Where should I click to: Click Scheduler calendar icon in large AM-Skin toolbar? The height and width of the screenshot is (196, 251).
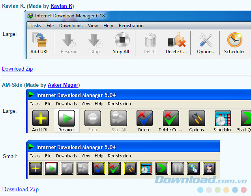pos(223,118)
